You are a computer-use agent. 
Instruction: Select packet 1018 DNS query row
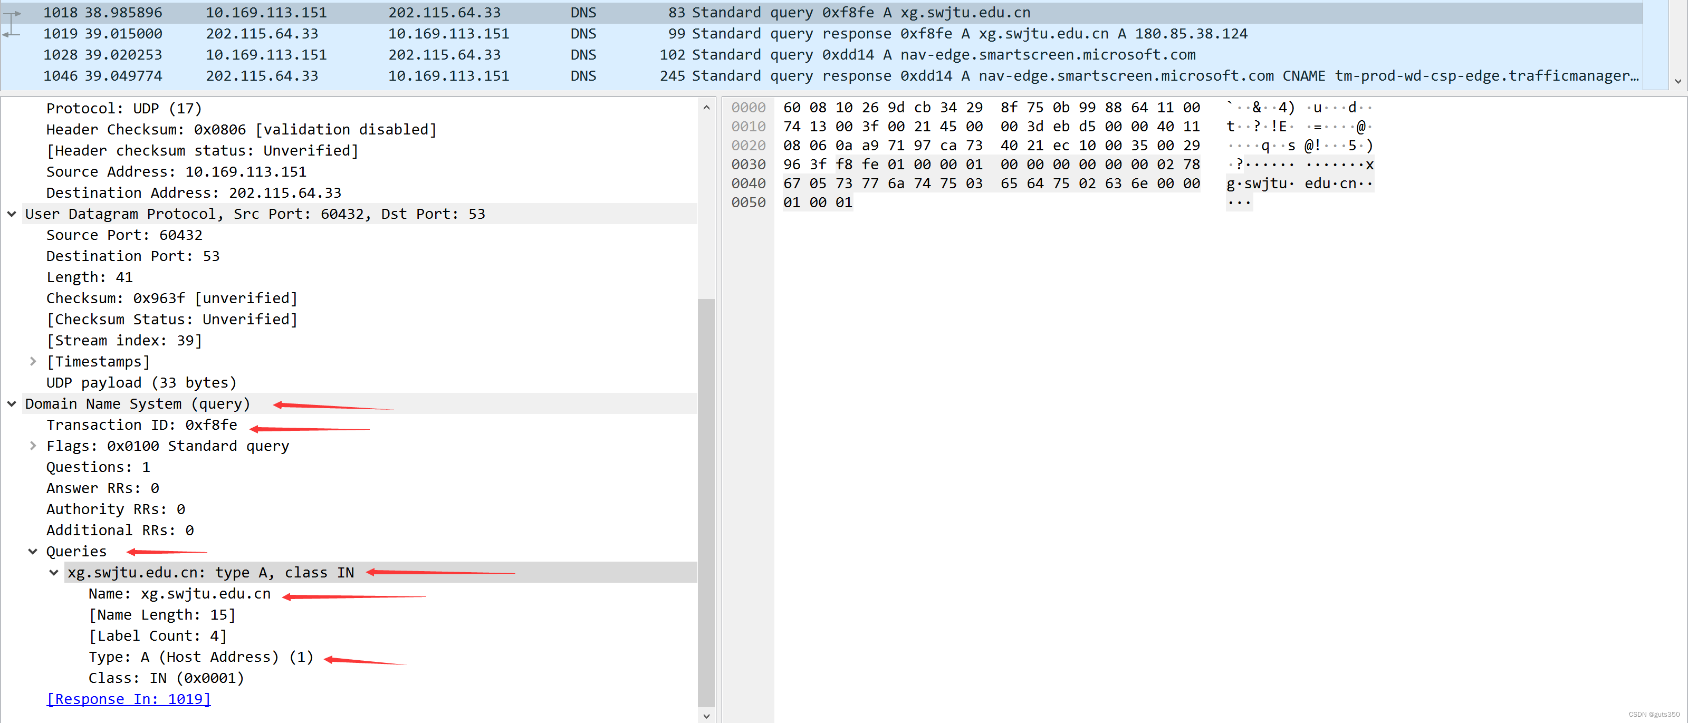pos(822,13)
